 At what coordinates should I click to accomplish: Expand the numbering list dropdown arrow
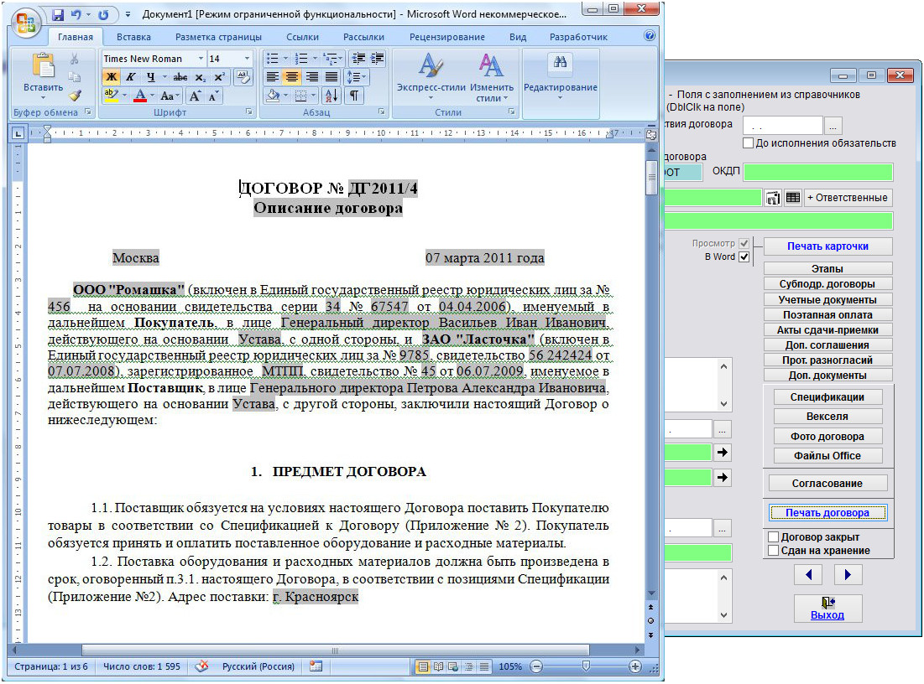tap(315, 59)
